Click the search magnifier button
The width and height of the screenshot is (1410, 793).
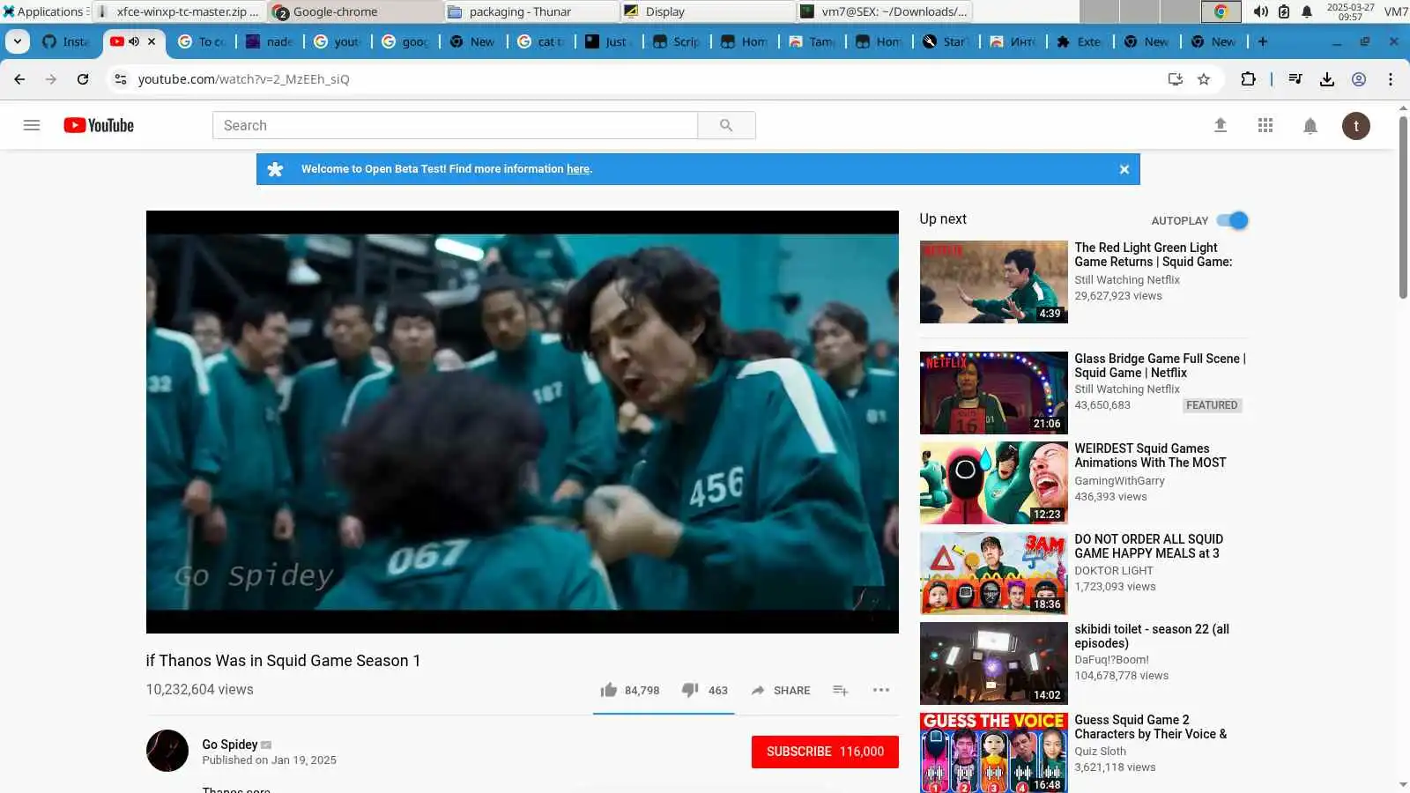726,125
